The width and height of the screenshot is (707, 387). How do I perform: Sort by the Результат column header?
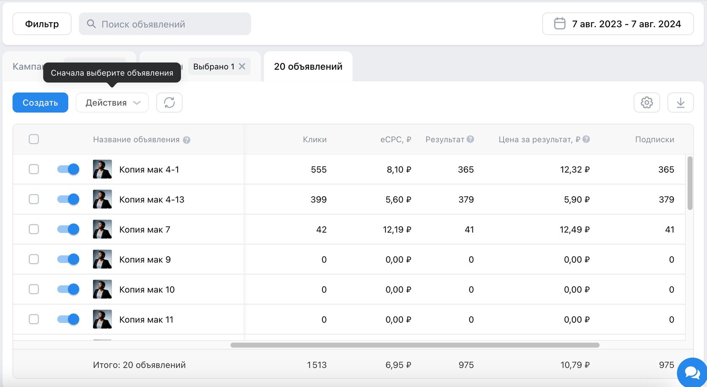click(x=444, y=140)
